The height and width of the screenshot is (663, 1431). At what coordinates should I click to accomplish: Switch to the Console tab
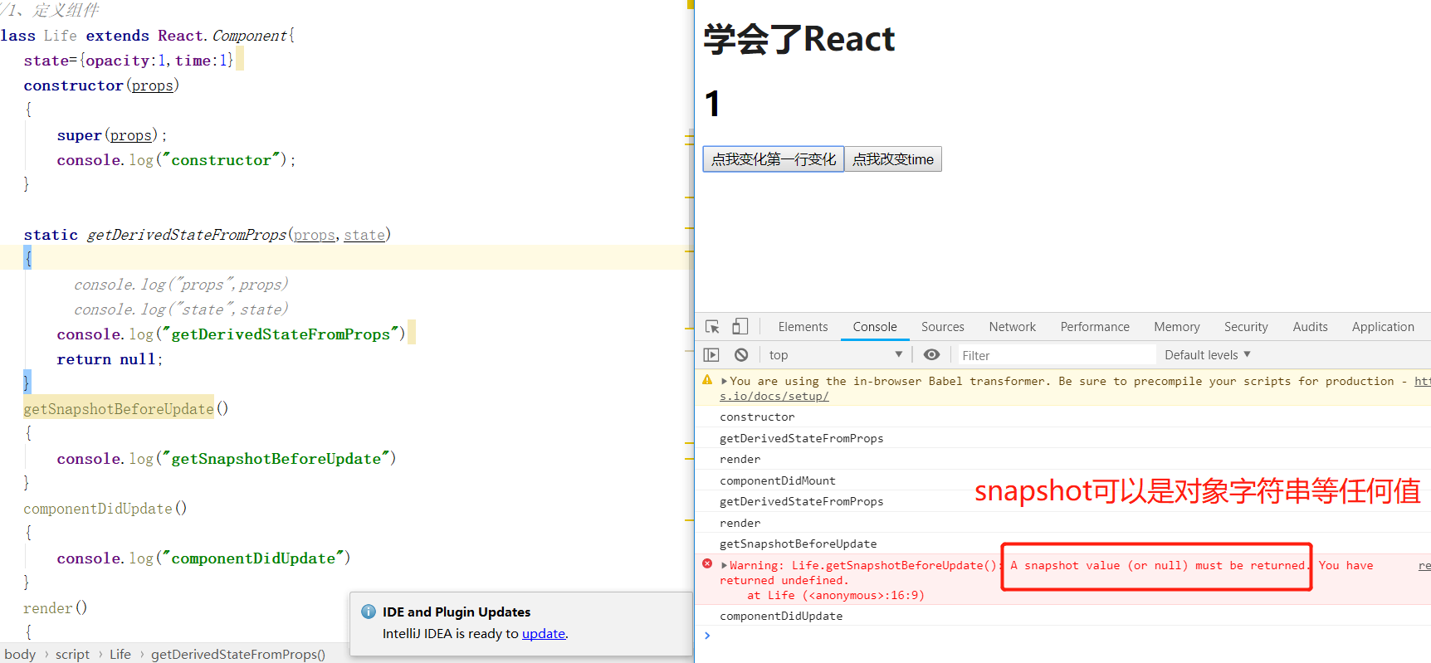(875, 327)
